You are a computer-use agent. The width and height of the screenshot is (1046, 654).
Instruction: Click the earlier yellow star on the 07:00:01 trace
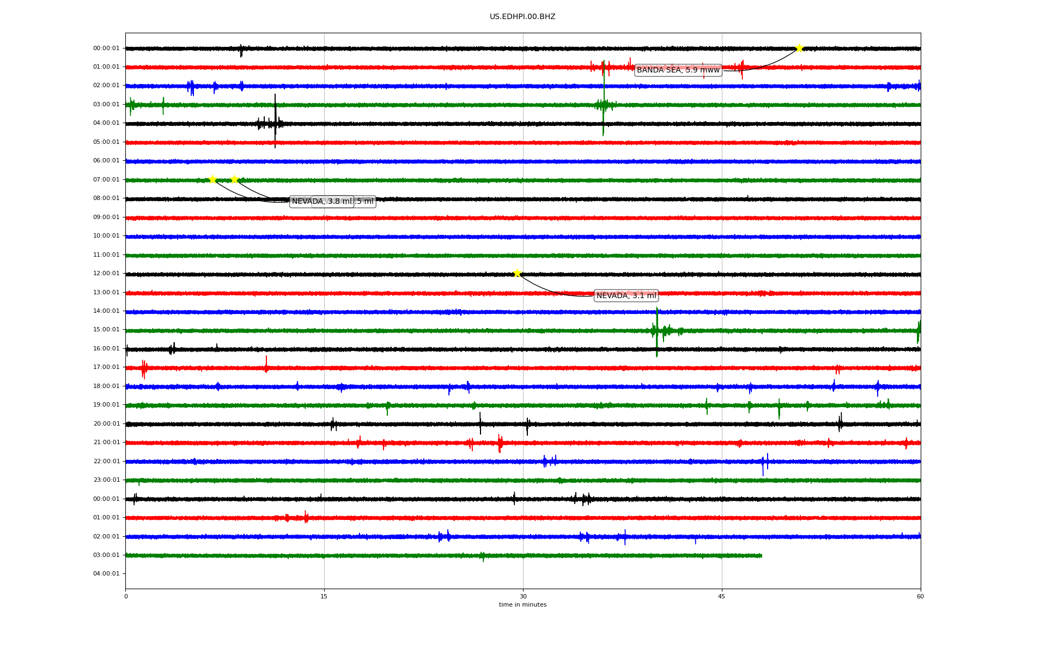pos(212,179)
